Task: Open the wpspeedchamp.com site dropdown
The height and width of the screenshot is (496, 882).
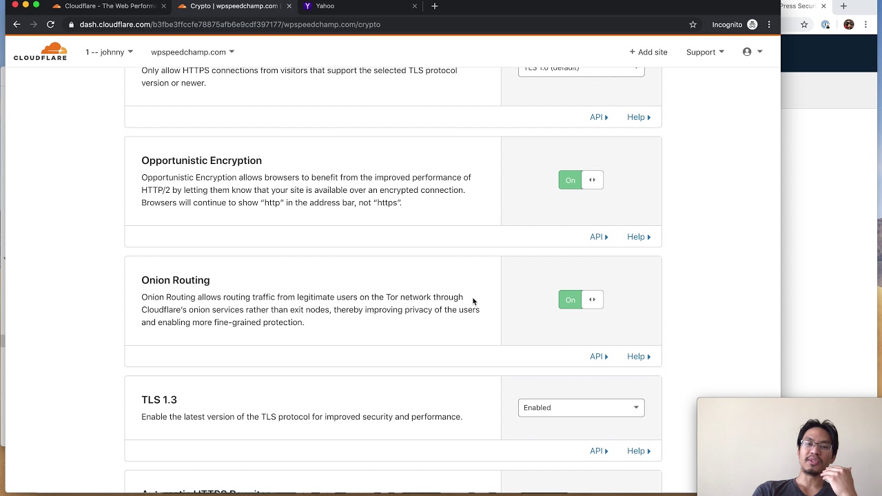Action: tap(192, 52)
